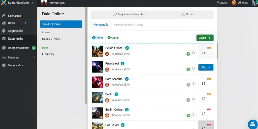Image resolution: width=258 pixels, height=129 pixels.
Task: Click the red avatar icon under Hem Scaotba
Action: (x=107, y=85)
